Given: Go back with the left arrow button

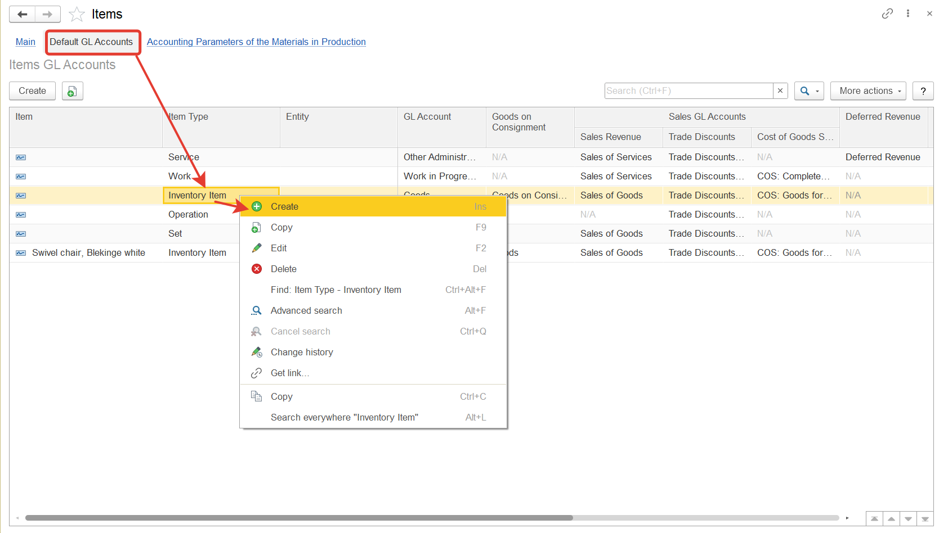Looking at the screenshot, I should click(x=23, y=14).
